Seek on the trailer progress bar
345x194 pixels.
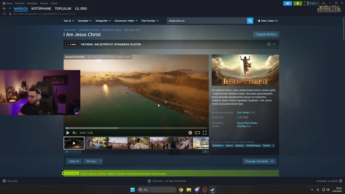point(136,128)
